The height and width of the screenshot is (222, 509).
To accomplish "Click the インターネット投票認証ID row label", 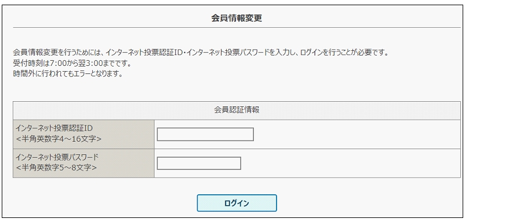I will pyautogui.click(x=53, y=128).
